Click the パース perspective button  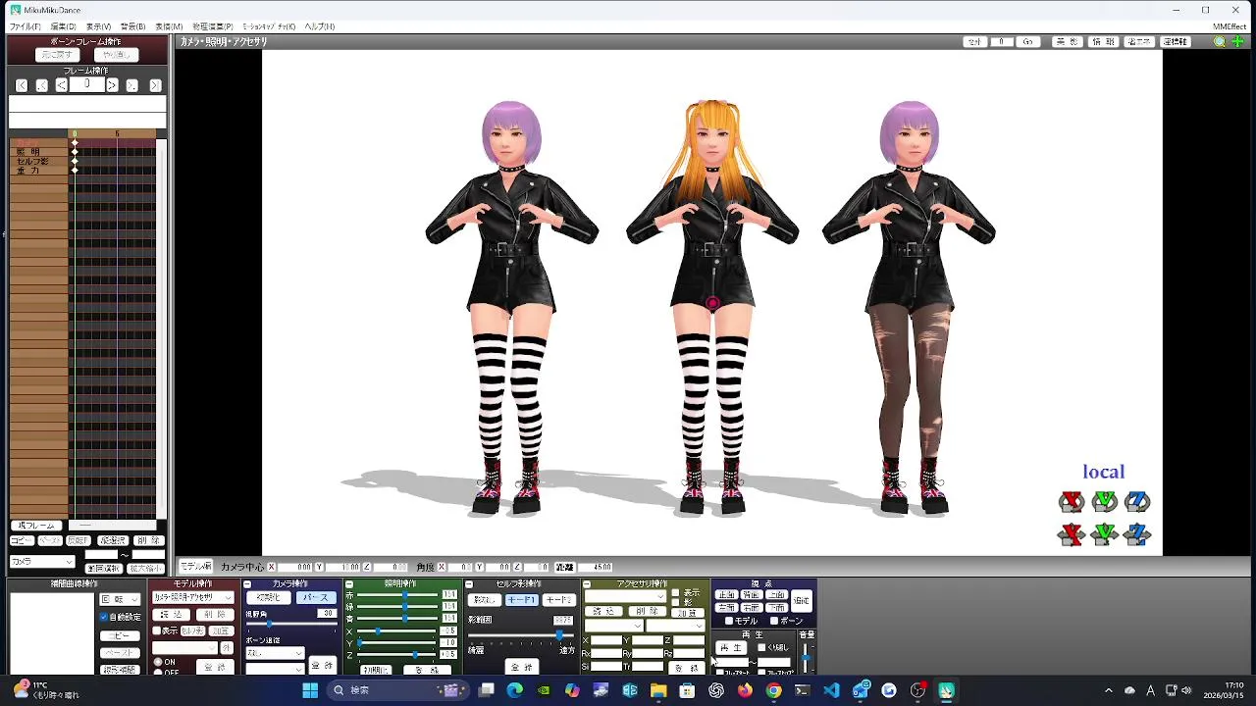click(315, 597)
